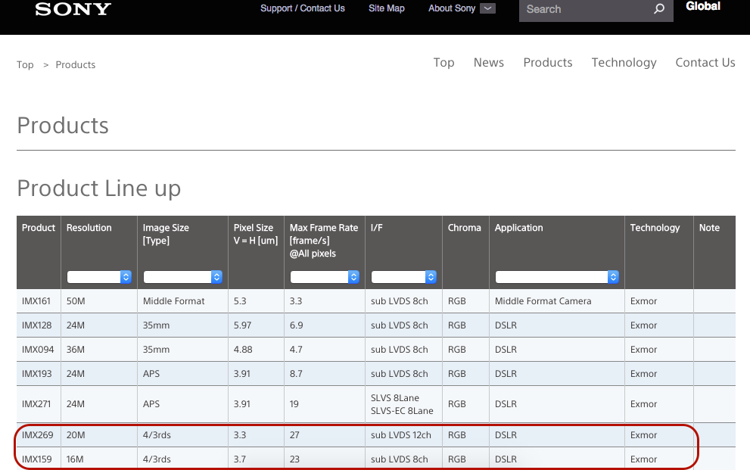Expand the About Sony chevron
Viewport: 750px width, 470px height.
click(488, 8)
